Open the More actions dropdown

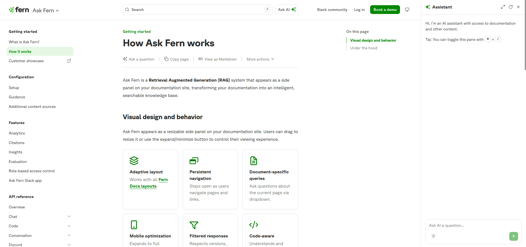coord(260,59)
